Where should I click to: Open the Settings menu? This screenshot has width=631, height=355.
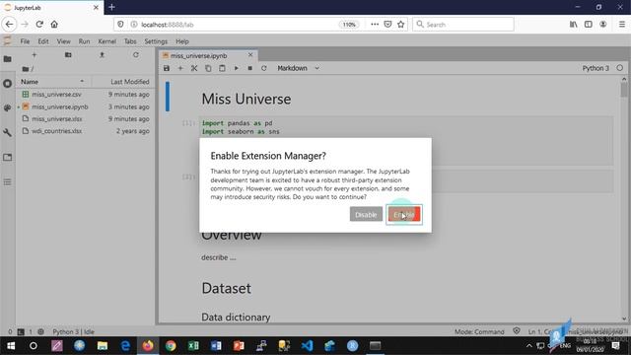point(156,41)
